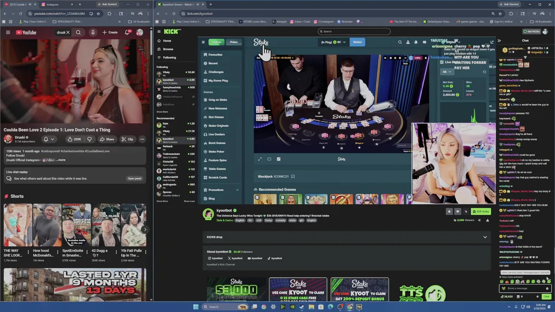Image resolution: width=555 pixels, height=312 pixels.
Task: Open the Druski channel avatar
Action: point(8,139)
